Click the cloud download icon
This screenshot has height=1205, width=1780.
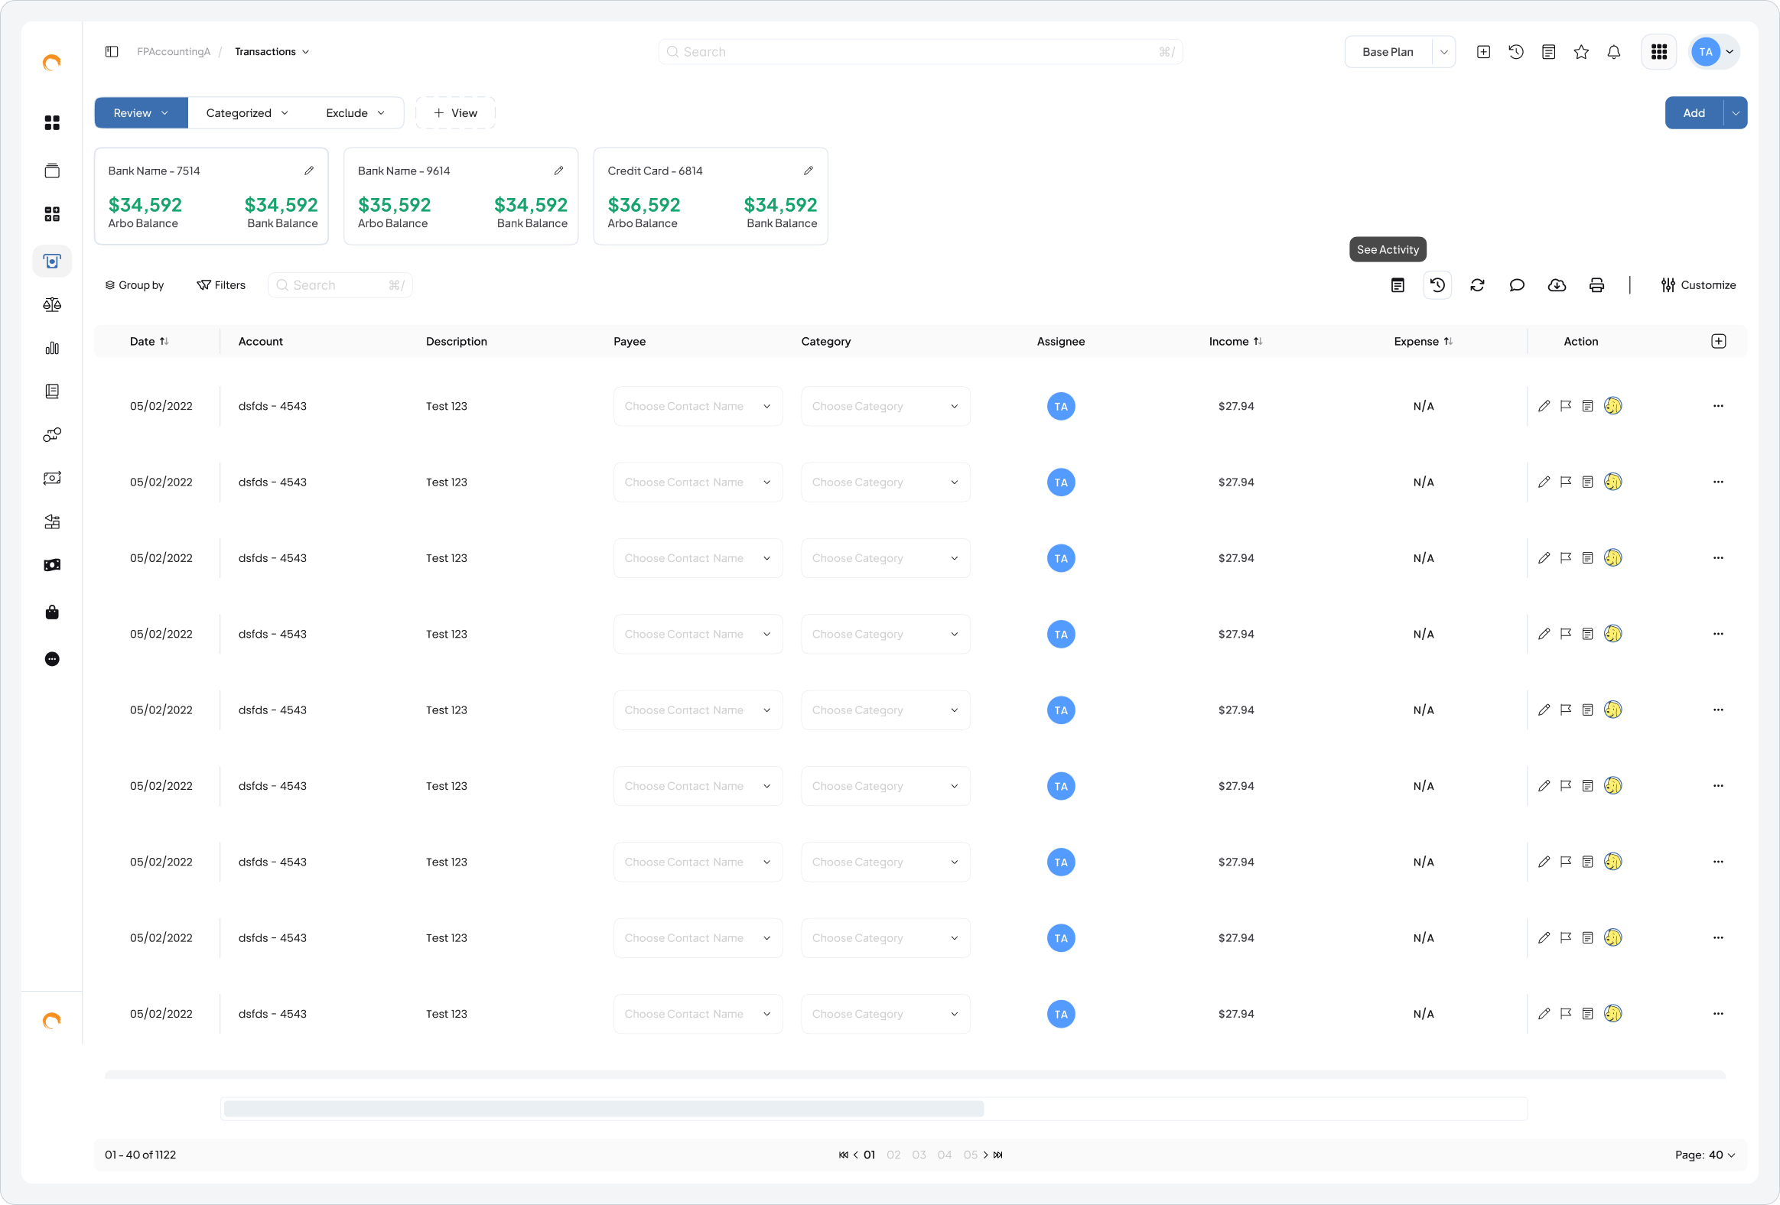(1557, 284)
